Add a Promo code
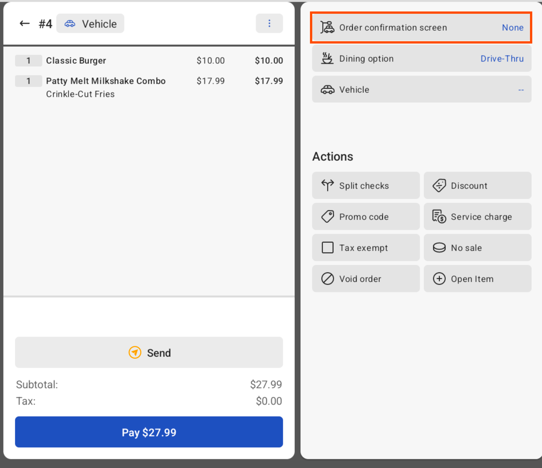This screenshot has width=542, height=468. [x=366, y=217]
